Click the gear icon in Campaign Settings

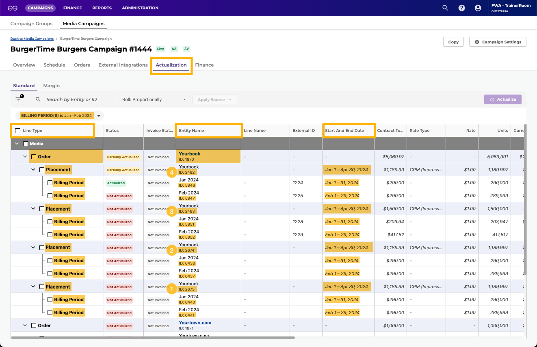(x=477, y=42)
